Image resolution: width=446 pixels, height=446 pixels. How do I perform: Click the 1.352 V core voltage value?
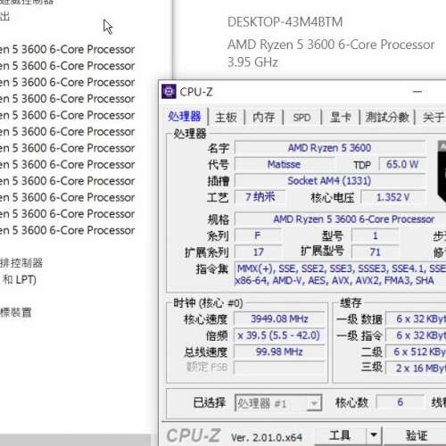[393, 197]
